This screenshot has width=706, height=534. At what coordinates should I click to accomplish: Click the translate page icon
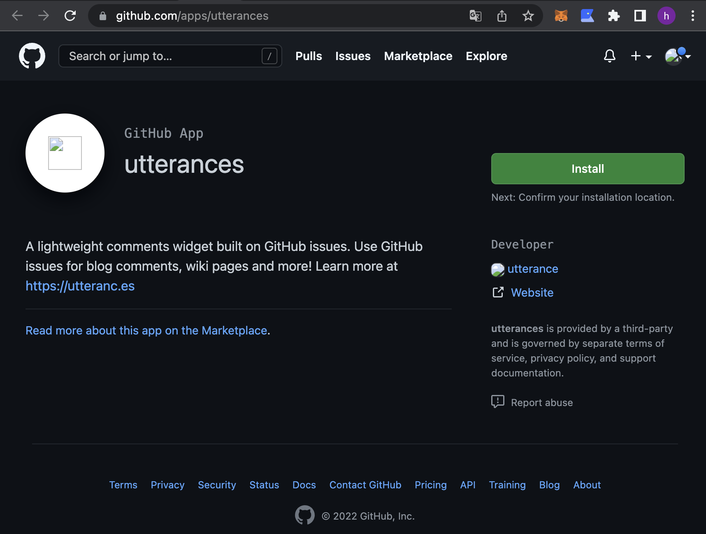coord(475,16)
